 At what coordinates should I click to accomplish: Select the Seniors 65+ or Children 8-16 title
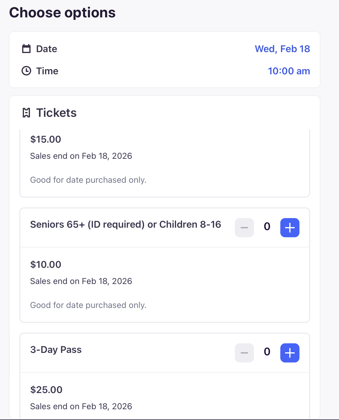point(125,224)
